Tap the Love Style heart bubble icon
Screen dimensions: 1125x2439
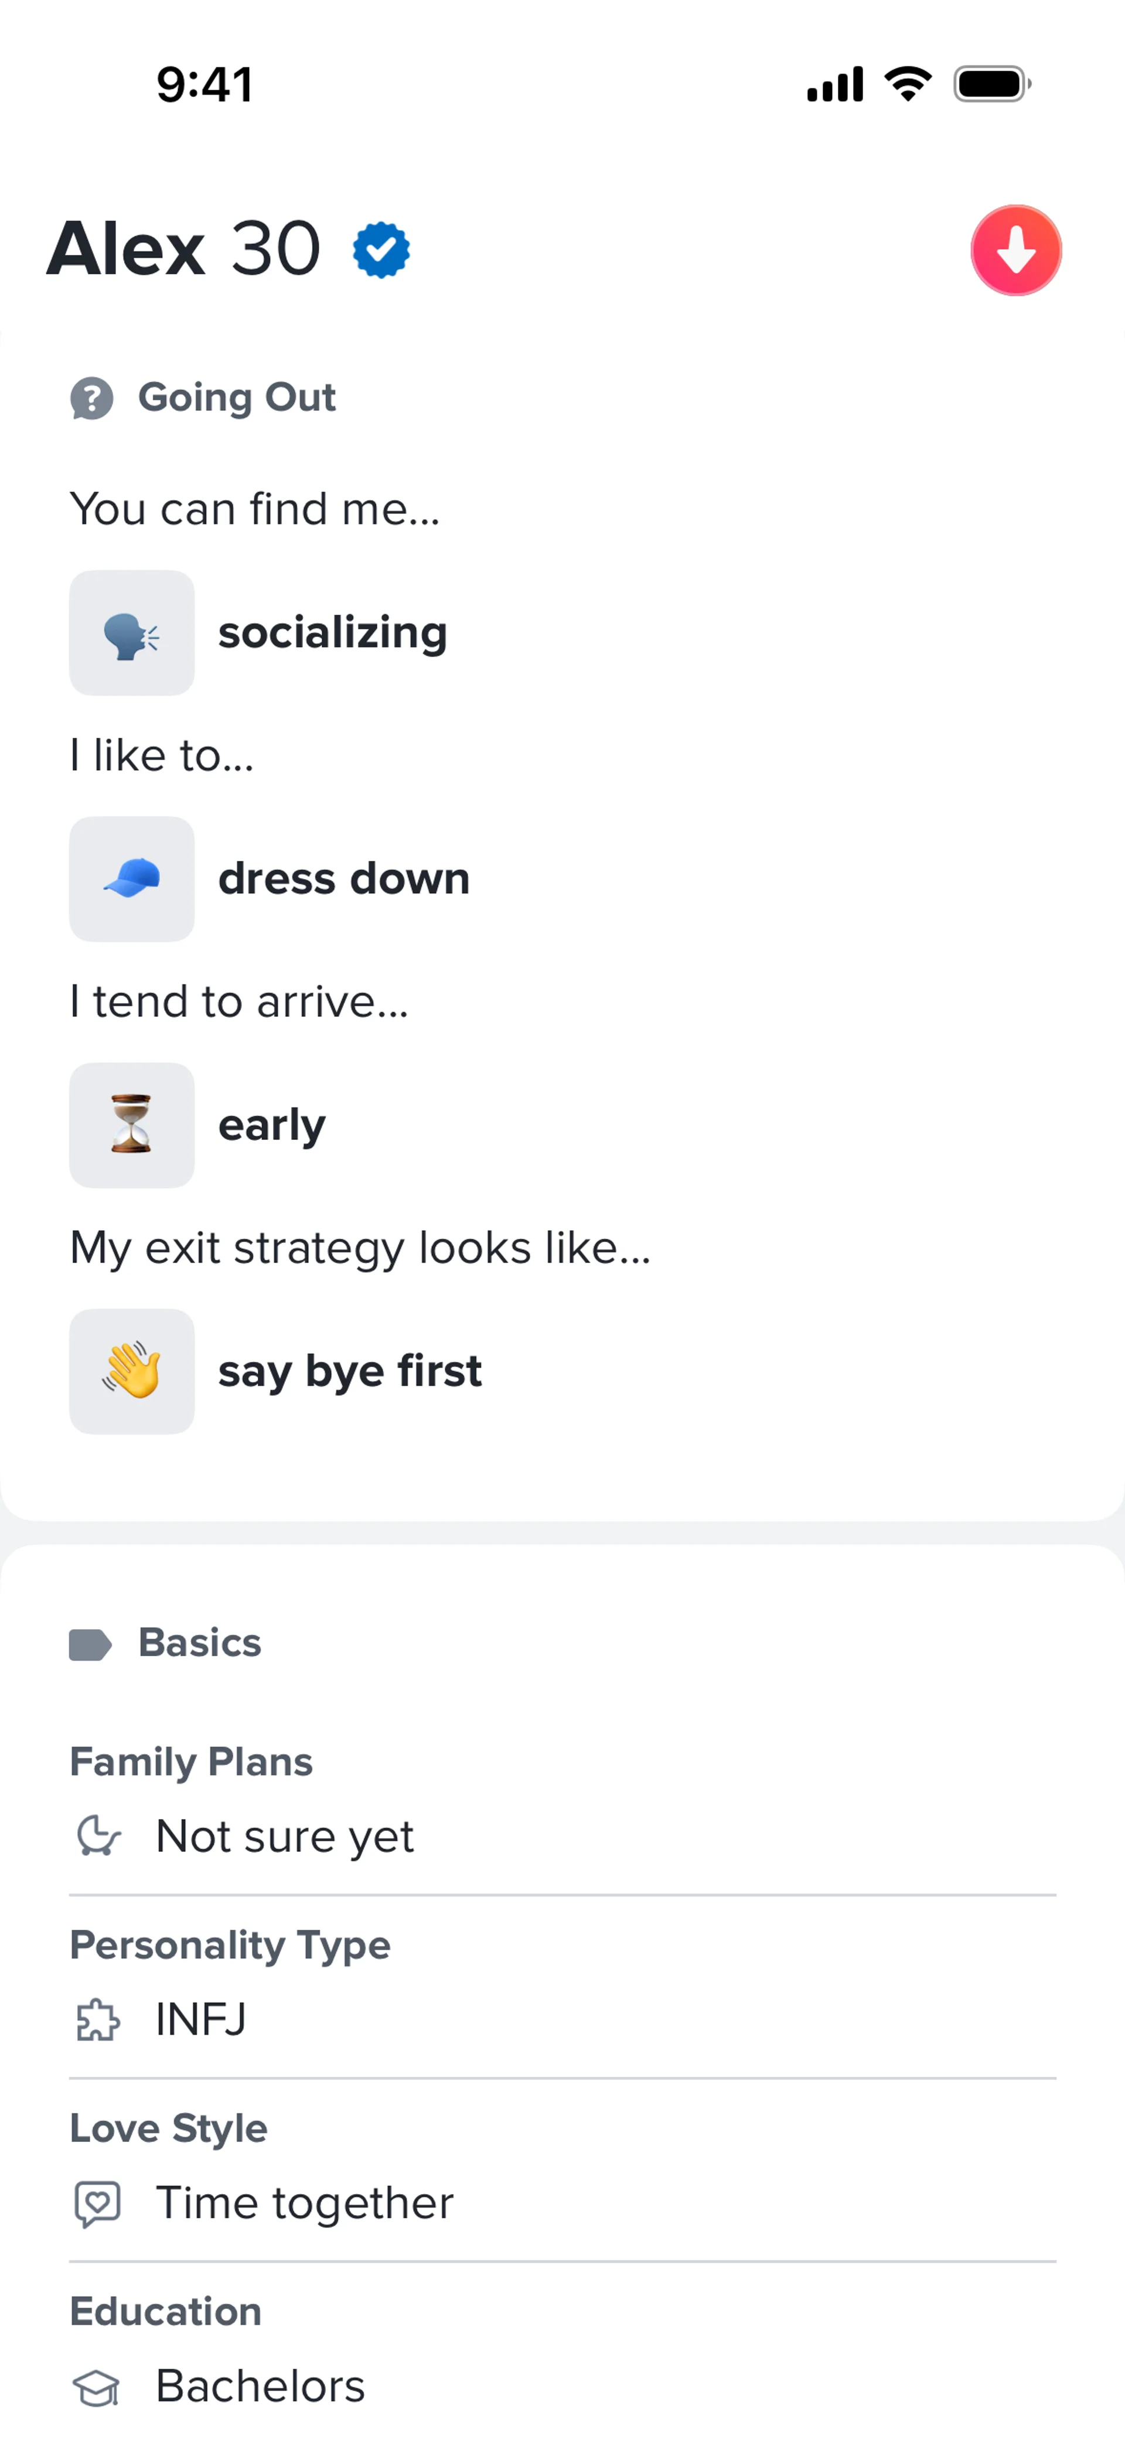click(97, 2203)
